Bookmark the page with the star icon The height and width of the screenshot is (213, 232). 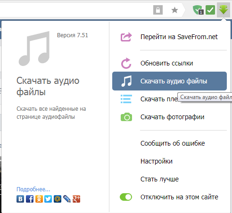174,10
